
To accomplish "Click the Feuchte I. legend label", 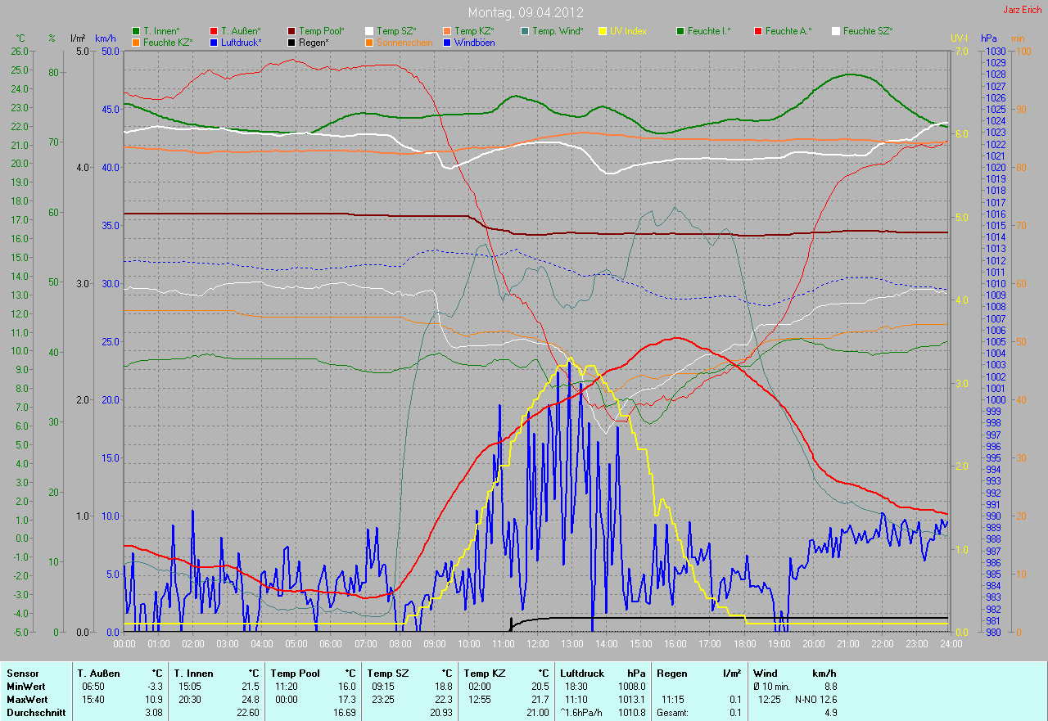I will click(709, 31).
